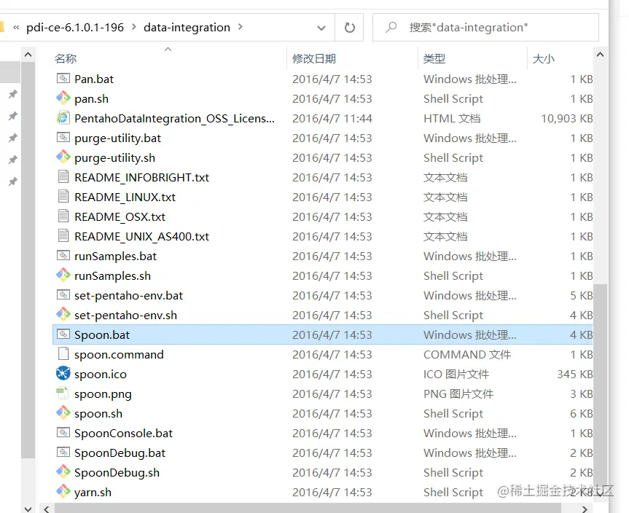Click the runSamples.bat batch icon
This screenshot has width=629, height=513.
click(63, 256)
